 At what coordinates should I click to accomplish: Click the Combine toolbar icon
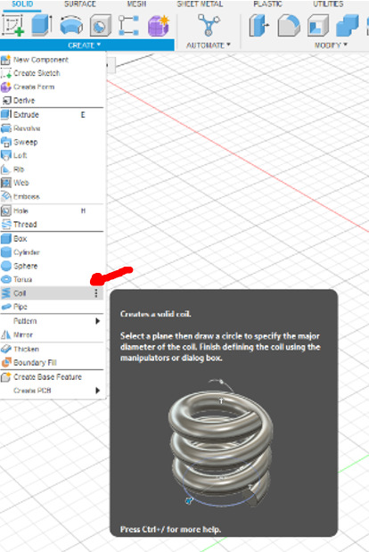tap(348, 25)
